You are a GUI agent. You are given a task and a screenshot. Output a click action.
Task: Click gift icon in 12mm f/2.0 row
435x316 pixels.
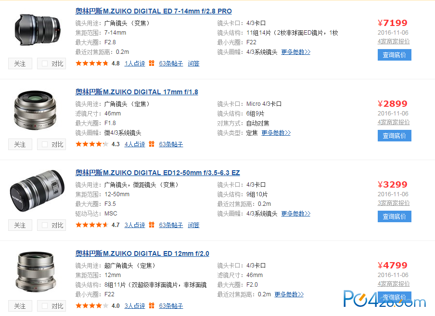coord(152,305)
